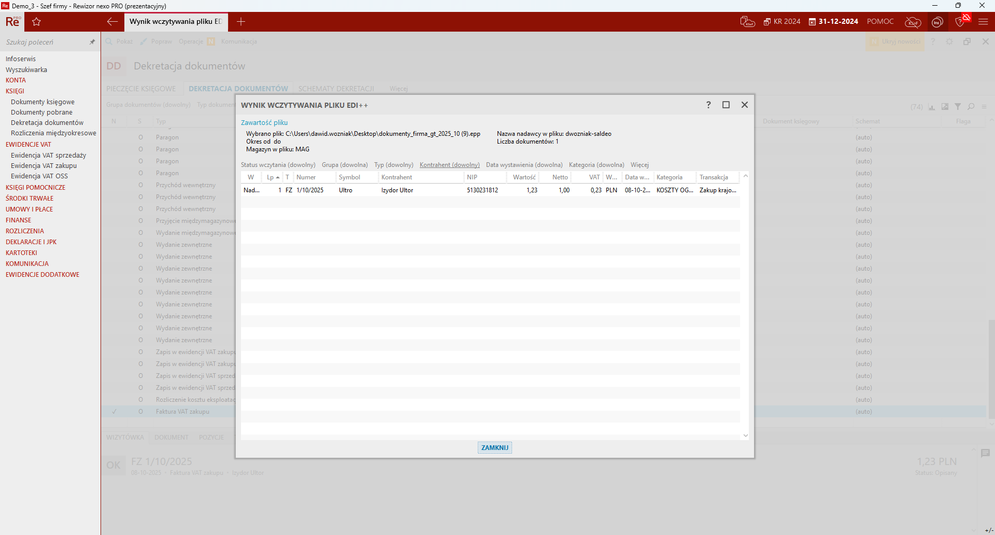Switch to PIECZĘCIE KSIĘGOWE tab
Viewport: 995px width, 535px height.
(141, 89)
